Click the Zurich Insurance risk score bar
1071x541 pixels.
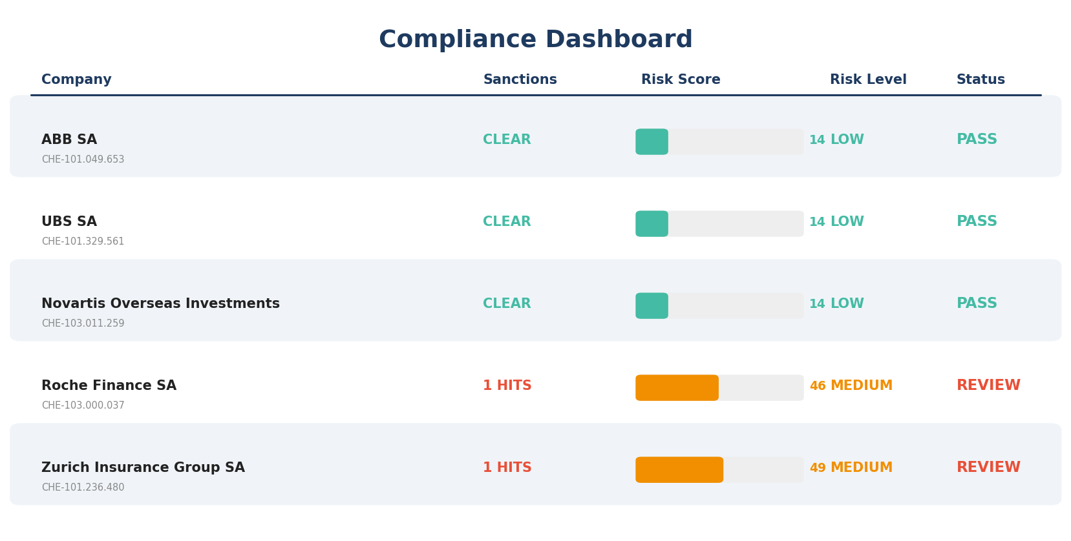point(719,469)
